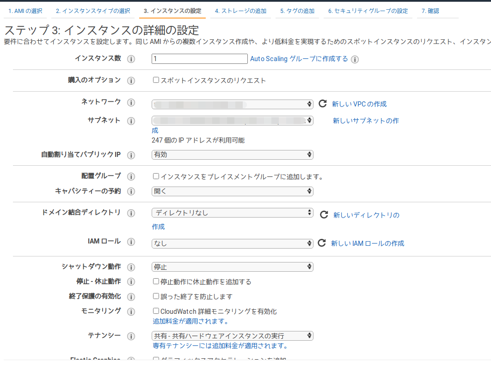The height and width of the screenshot is (368, 491).
Task: Click inside the インスタンス数 input field
Action: click(199, 58)
